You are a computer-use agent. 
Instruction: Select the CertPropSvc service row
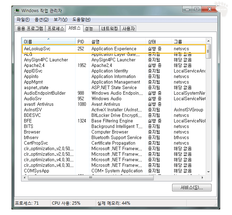[x=114, y=143]
